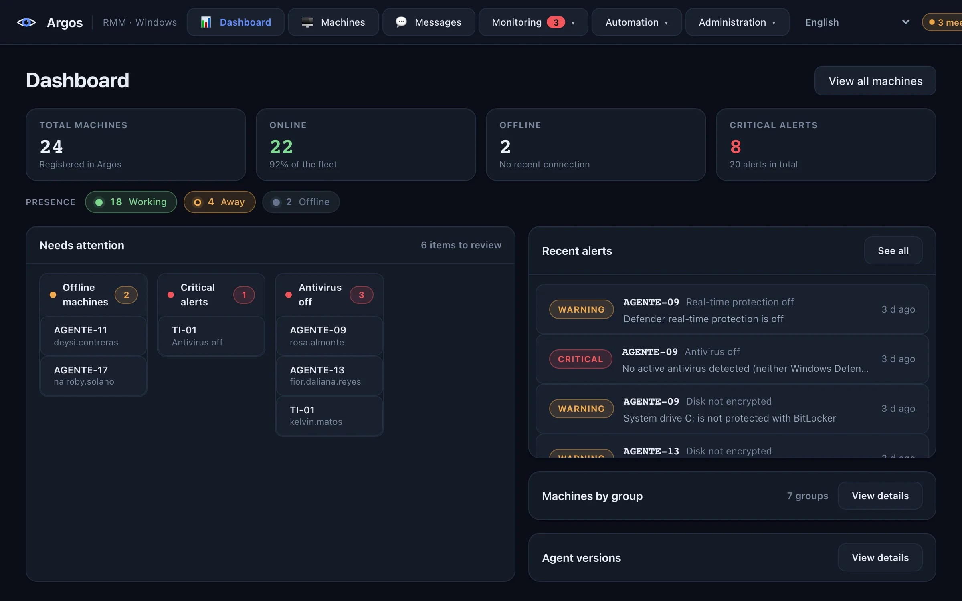The height and width of the screenshot is (601, 962).
Task: Click the Messages speech bubble icon
Action: click(401, 22)
